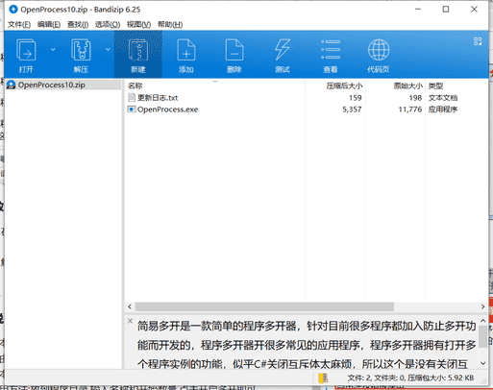Click the horizontal scrollbar right arrow
The width and height of the screenshot is (493, 390).
[482, 306]
